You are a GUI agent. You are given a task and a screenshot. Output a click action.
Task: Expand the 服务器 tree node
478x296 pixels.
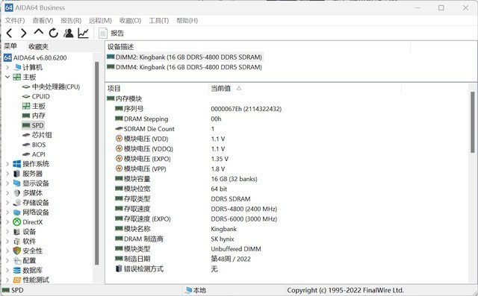pos(7,174)
